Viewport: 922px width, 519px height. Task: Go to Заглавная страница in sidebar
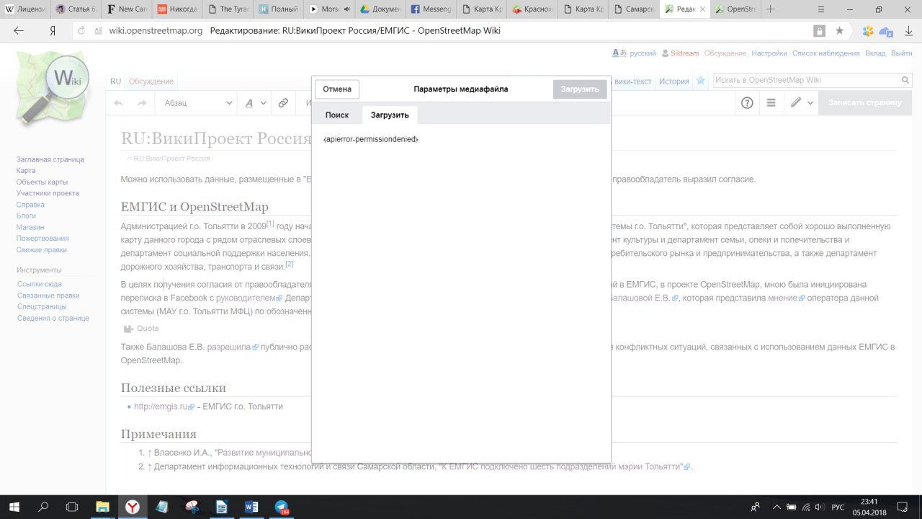pos(50,159)
